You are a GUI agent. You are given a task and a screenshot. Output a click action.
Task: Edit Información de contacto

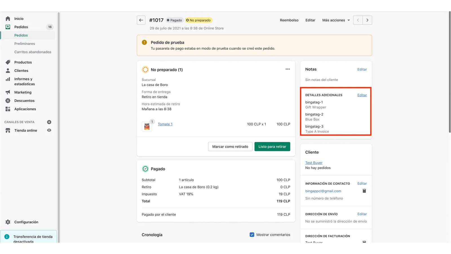(x=362, y=183)
